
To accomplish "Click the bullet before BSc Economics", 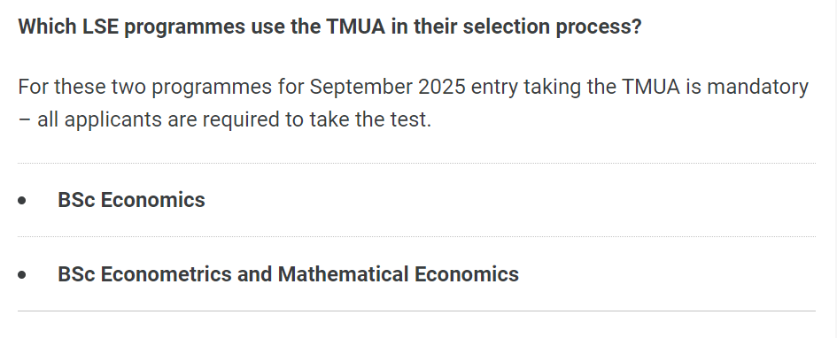I will coord(22,201).
